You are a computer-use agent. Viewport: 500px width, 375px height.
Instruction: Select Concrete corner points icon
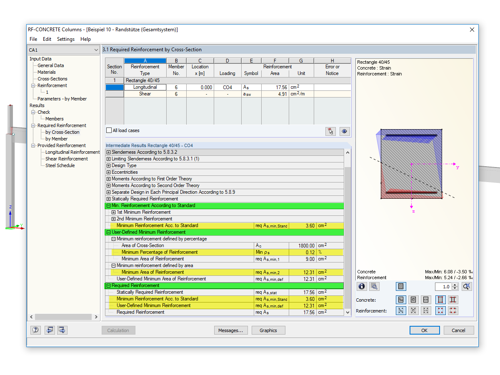point(440,300)
